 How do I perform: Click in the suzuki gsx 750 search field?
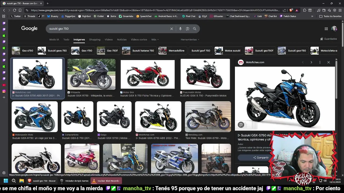(x=107, y=29)
